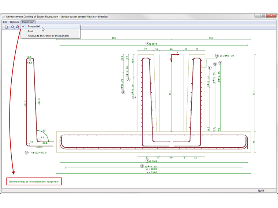Click the '-13.1-' top bar dimension
Viewport: 278px width, 208px height.
tap(29, 57)
